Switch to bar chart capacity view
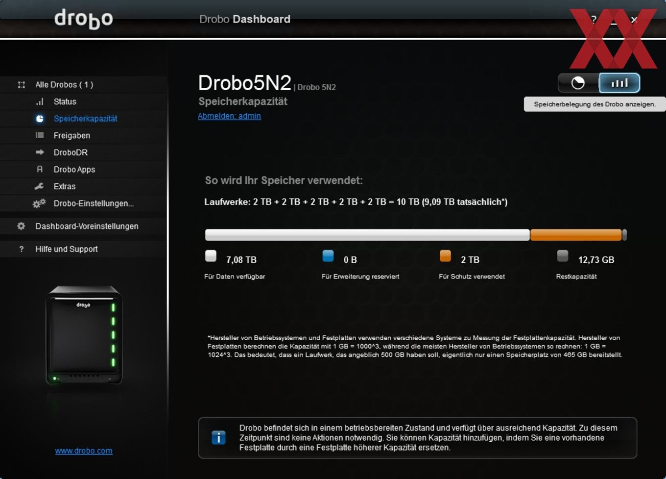Image resolution: width=666 pixels, height=479 pixels. point(619,83)
